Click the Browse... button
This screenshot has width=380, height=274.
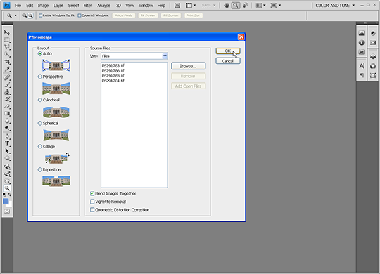click(x=188, y=66)
